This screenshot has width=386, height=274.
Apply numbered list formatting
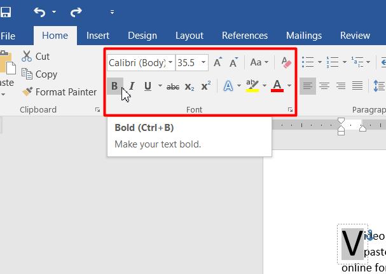333,62
